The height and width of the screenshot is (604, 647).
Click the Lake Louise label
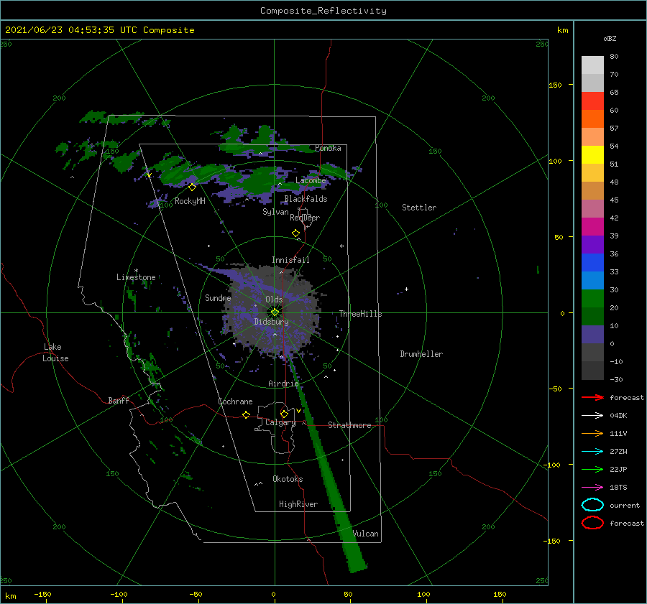(55, 353)
